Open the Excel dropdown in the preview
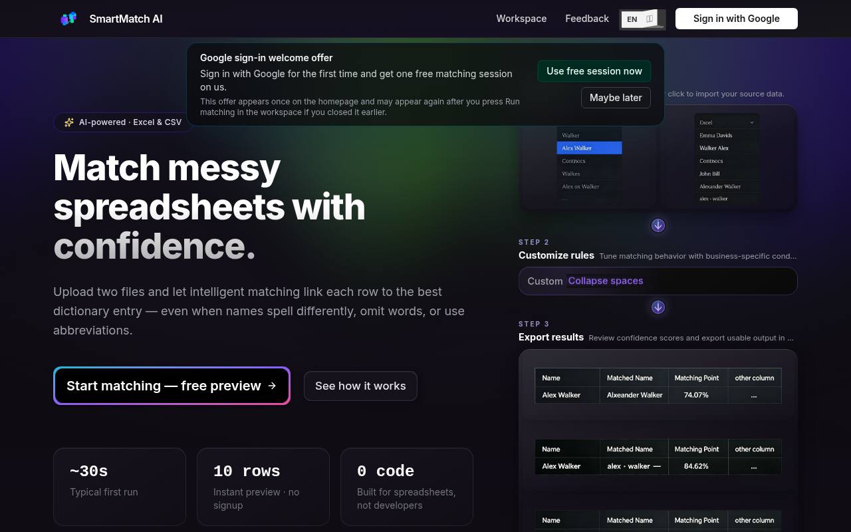 (x=727, y=122)
